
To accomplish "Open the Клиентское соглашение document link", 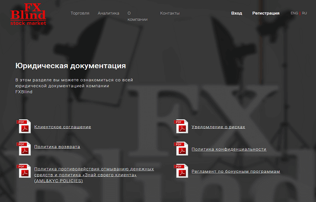I will click(x=62, y=127).
